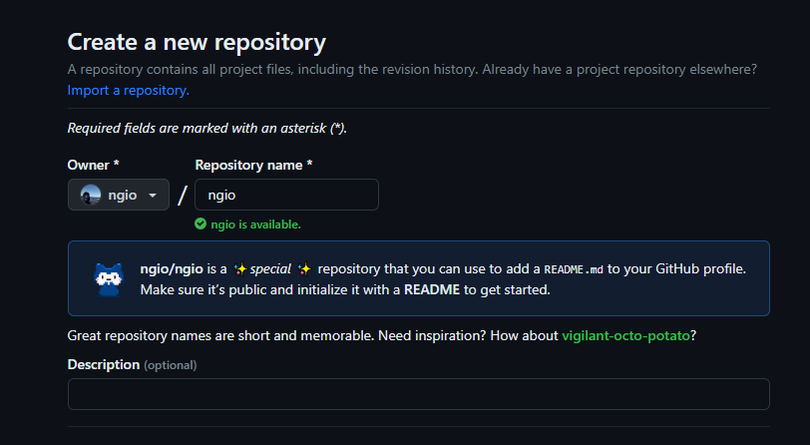Click the bold ngio/ngio text in notice

tap(172, 268)
